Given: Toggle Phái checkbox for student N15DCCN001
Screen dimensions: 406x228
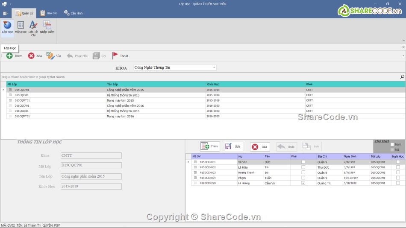Looking at the screenshot, I should pyautogui.click(x=303, y=162).
